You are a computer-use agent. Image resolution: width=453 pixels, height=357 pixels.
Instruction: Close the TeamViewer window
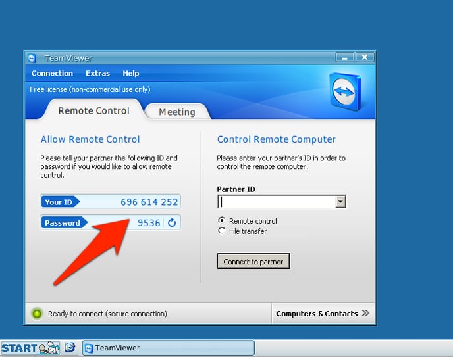[x=365, y=57]
